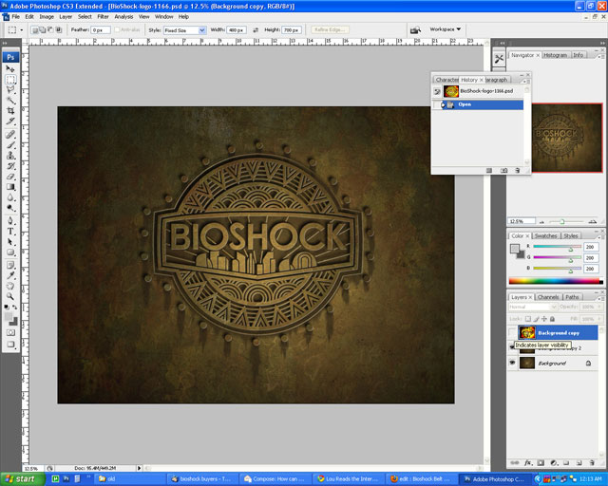Select the Dodge tool

[10, 208]
